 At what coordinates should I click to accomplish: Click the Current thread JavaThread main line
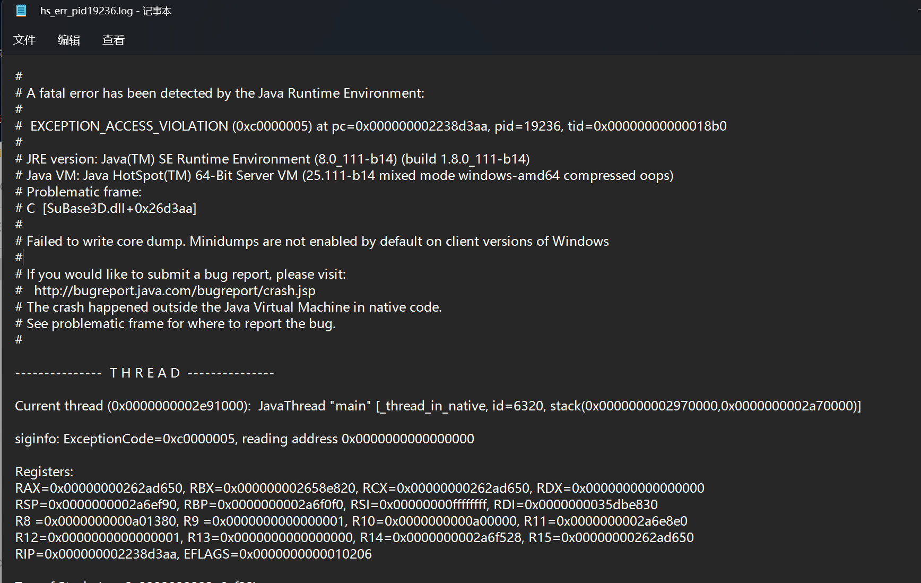[x=438, y=406]
